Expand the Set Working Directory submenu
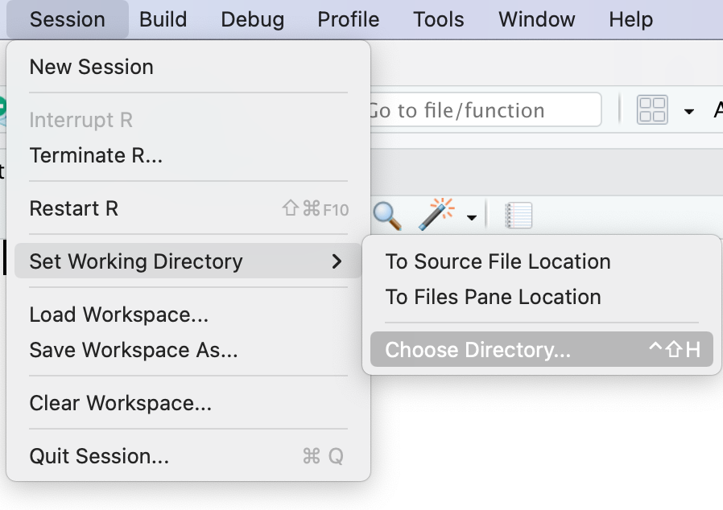Screen dimensions: 723x510 pos(187,261)
